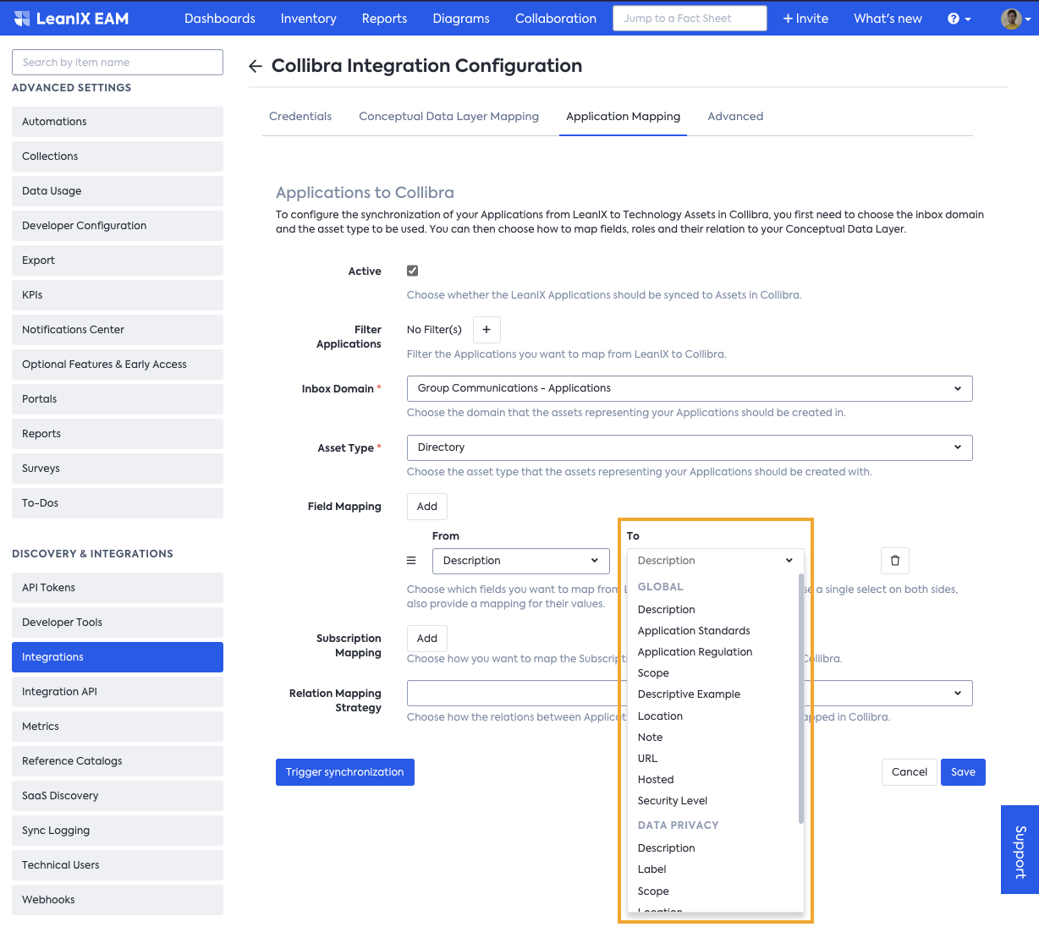This screenshot has width=1039, height=927.
Task: Click Add under Field Mapping
Action: click(x=427, y=507)
